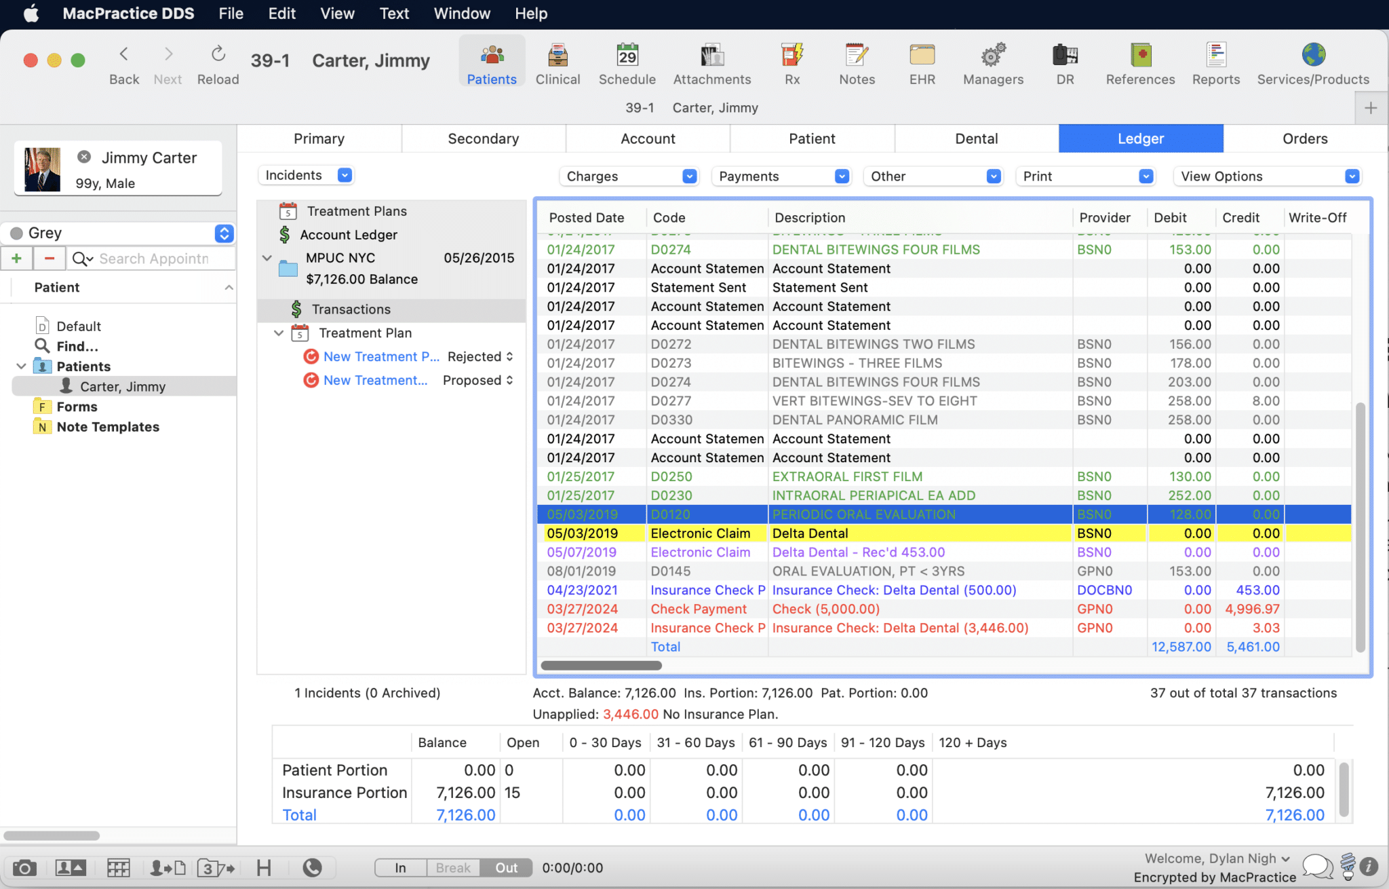The height and width of the screenshot is (889, 1389).
Task: Open the Window menu
Action: (x=462, y=13)
